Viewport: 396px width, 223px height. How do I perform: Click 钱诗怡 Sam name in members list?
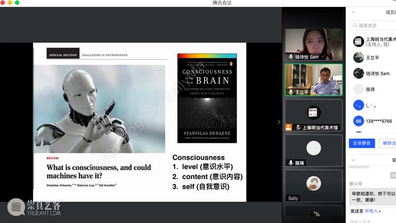[x=378, y=74]
